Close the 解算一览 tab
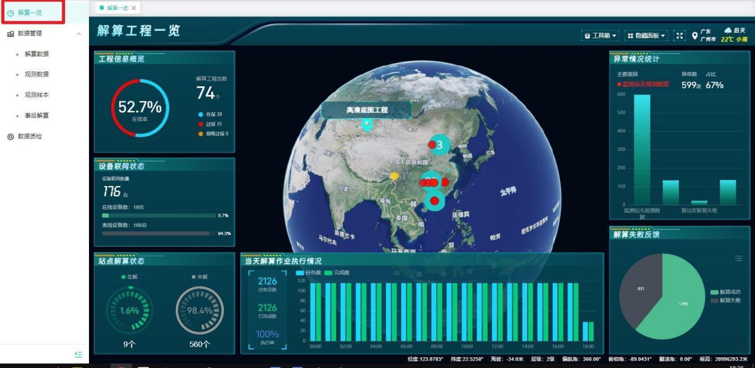This screenshot has width=755, height=368. [134, 8]
